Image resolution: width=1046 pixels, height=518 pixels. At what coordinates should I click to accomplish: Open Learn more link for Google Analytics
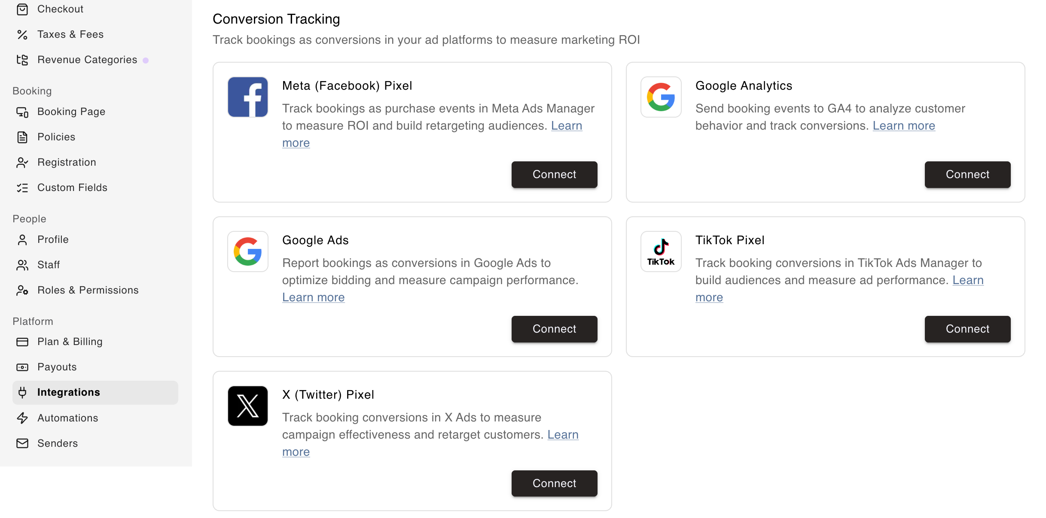(x=904, y=126)
